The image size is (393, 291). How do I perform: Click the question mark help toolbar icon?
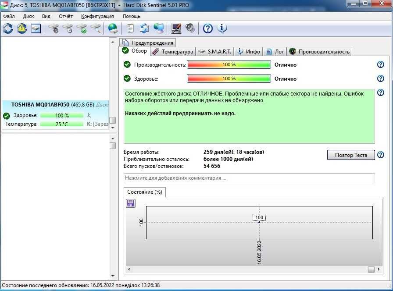[x=208, y=28]
